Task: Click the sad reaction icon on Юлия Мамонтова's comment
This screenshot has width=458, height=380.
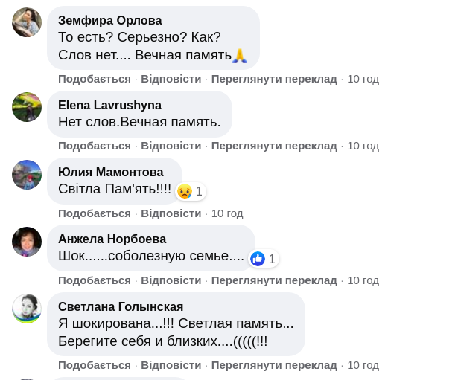Action: click(x=185, y=191)
